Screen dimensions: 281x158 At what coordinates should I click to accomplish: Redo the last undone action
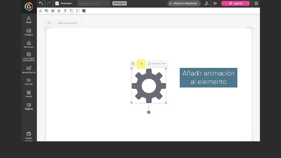tap(49, 4)
